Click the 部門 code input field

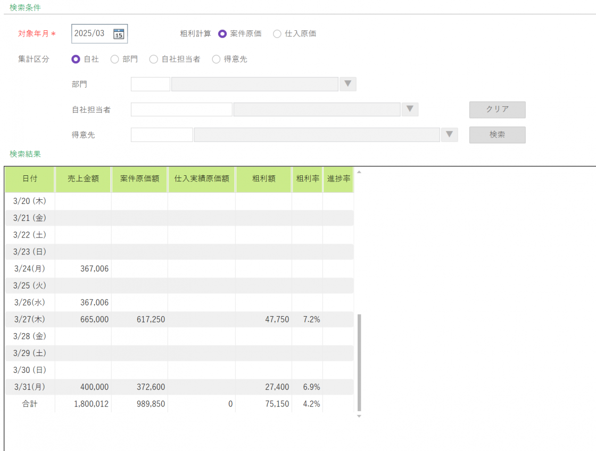click(x=151, y=84)
